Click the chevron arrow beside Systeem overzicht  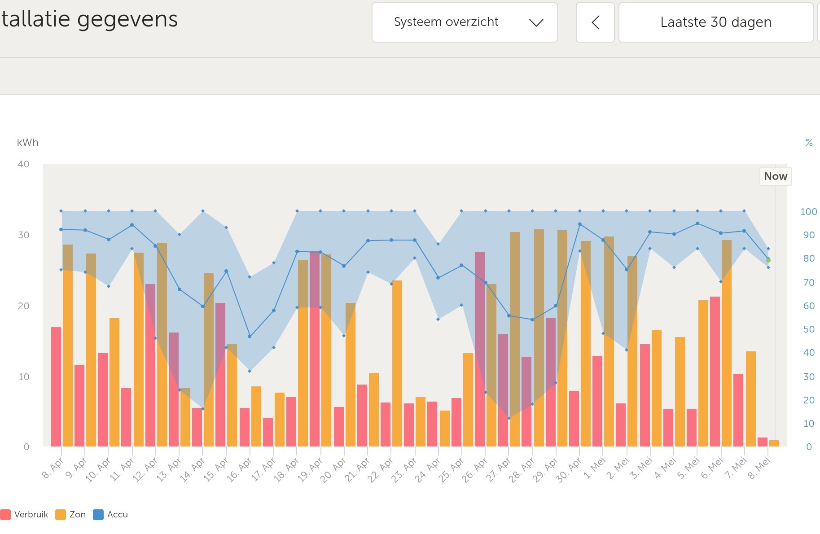click(536, 23)
